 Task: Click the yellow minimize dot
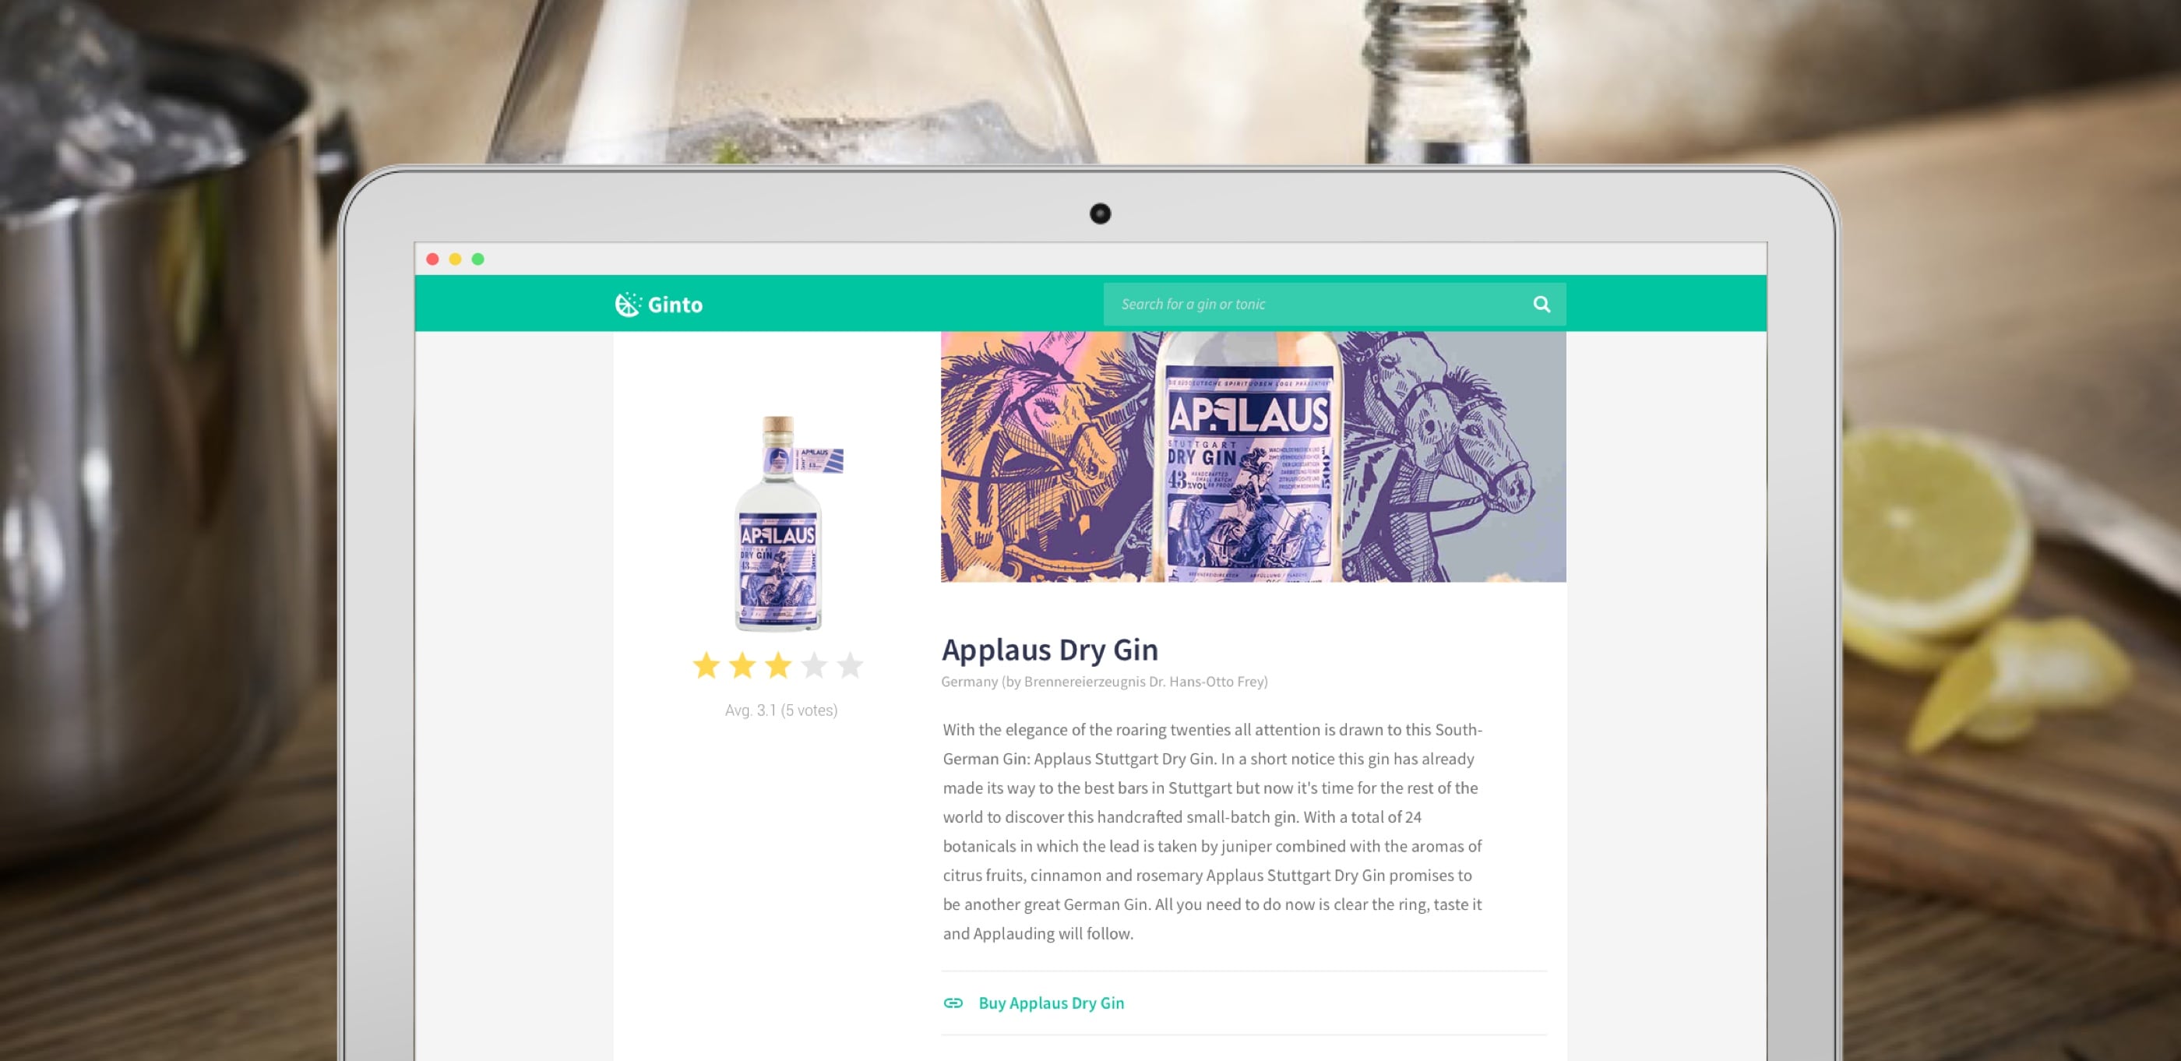[x=456, y=259]
